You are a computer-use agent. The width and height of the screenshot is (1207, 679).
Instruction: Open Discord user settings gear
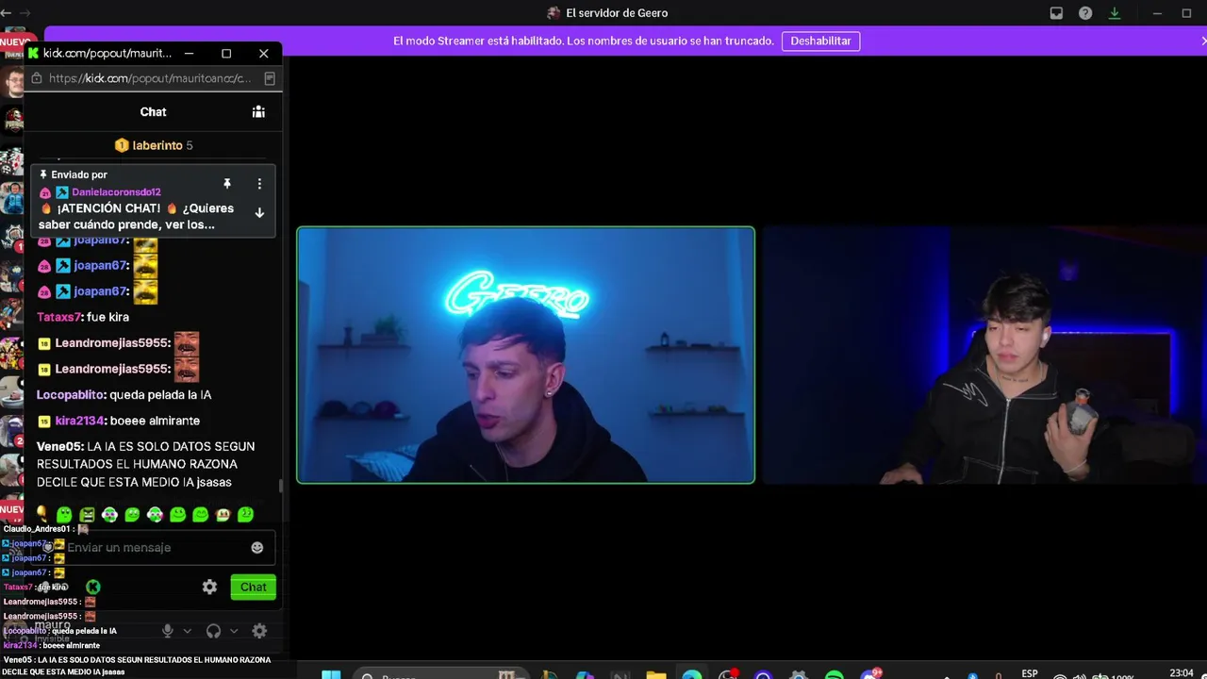pos(259,631)
